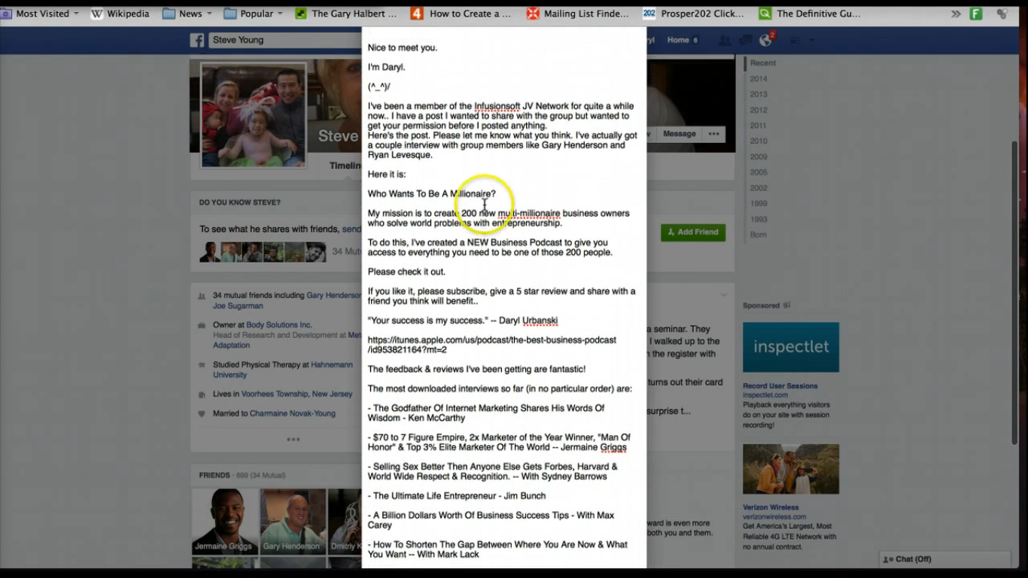Open the Verizon Wireless ad link
Screen dimensions: 1028x578
tap(771, 508)
